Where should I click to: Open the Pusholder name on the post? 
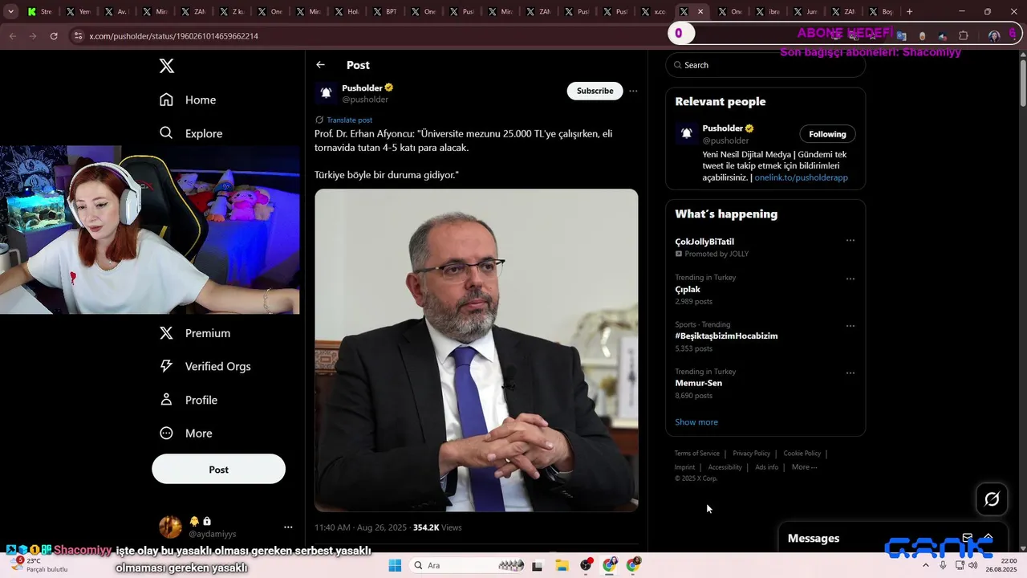(363, 88)
